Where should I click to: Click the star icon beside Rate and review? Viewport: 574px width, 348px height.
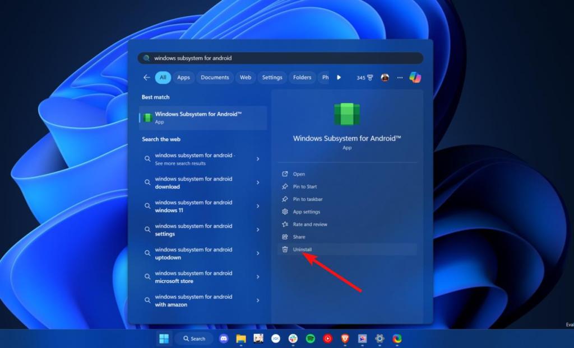click(285, 224)
